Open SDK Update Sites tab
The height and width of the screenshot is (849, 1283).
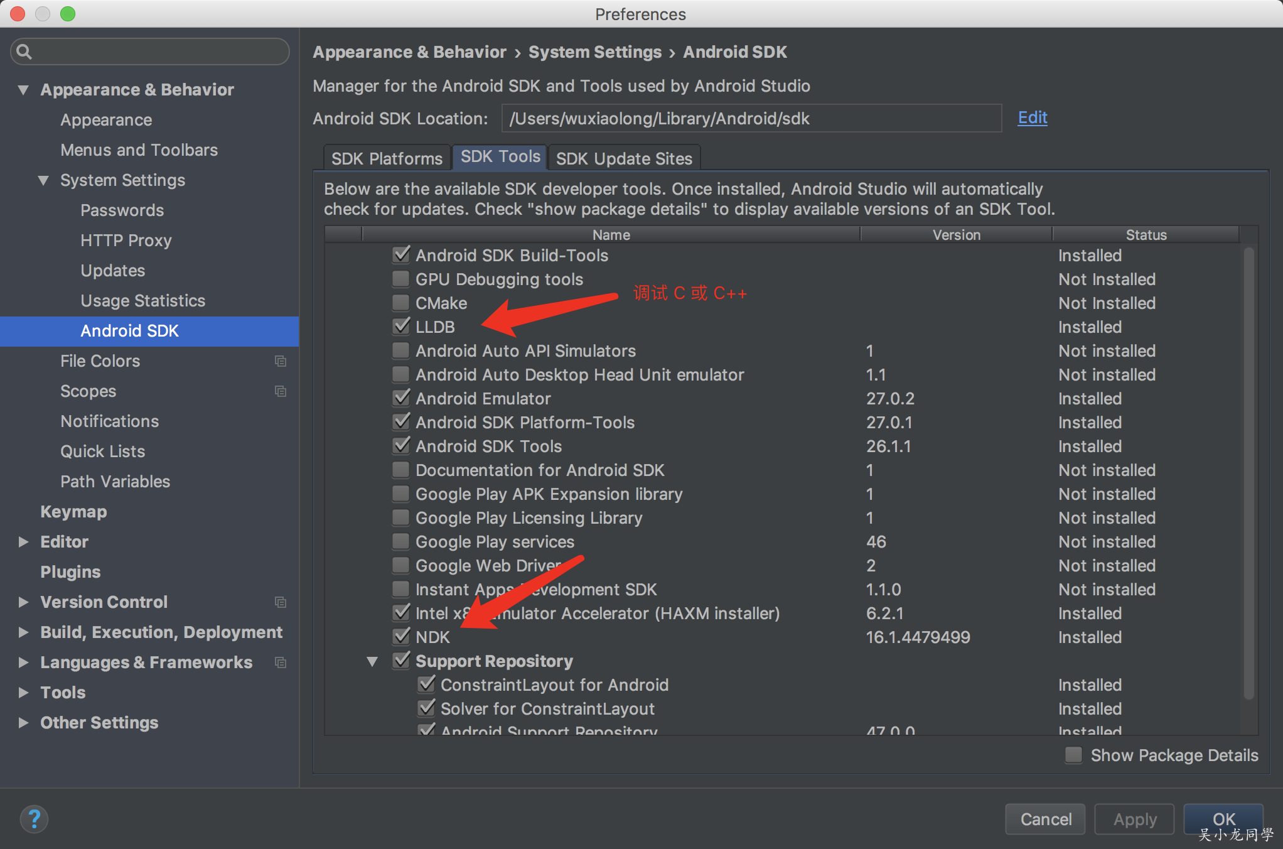624,158
